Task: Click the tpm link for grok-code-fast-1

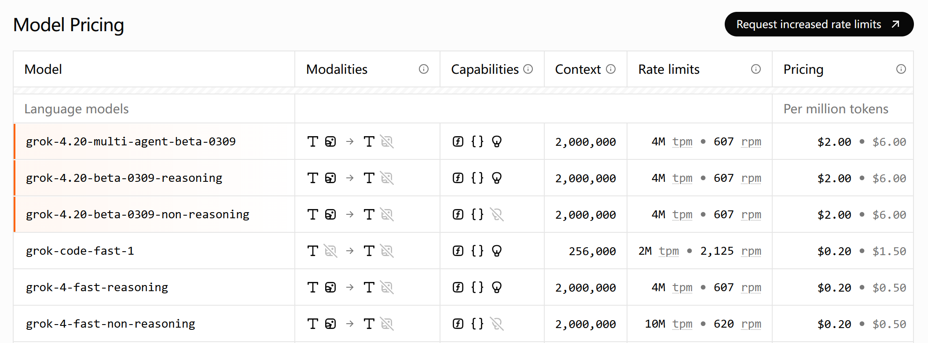Action: [x=668, y=251]
